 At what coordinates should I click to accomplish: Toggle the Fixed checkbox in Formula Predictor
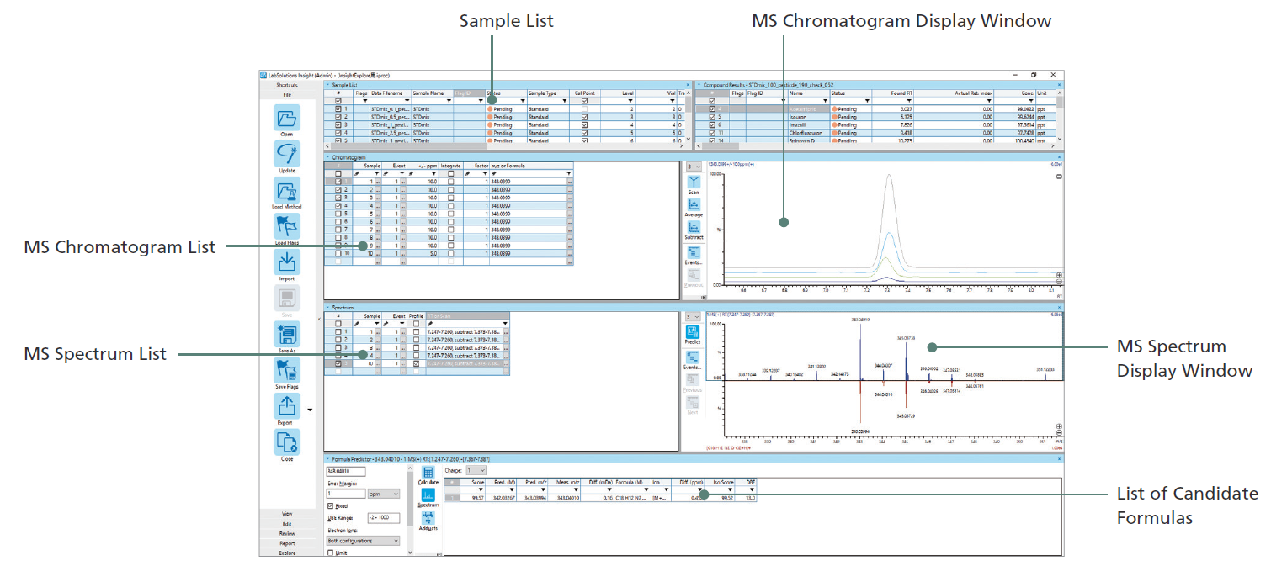pos(330,506)
